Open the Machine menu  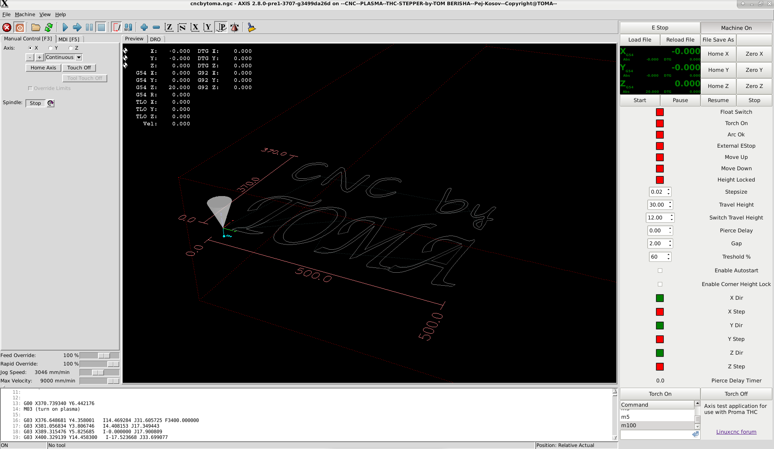(x=25, y=15)
